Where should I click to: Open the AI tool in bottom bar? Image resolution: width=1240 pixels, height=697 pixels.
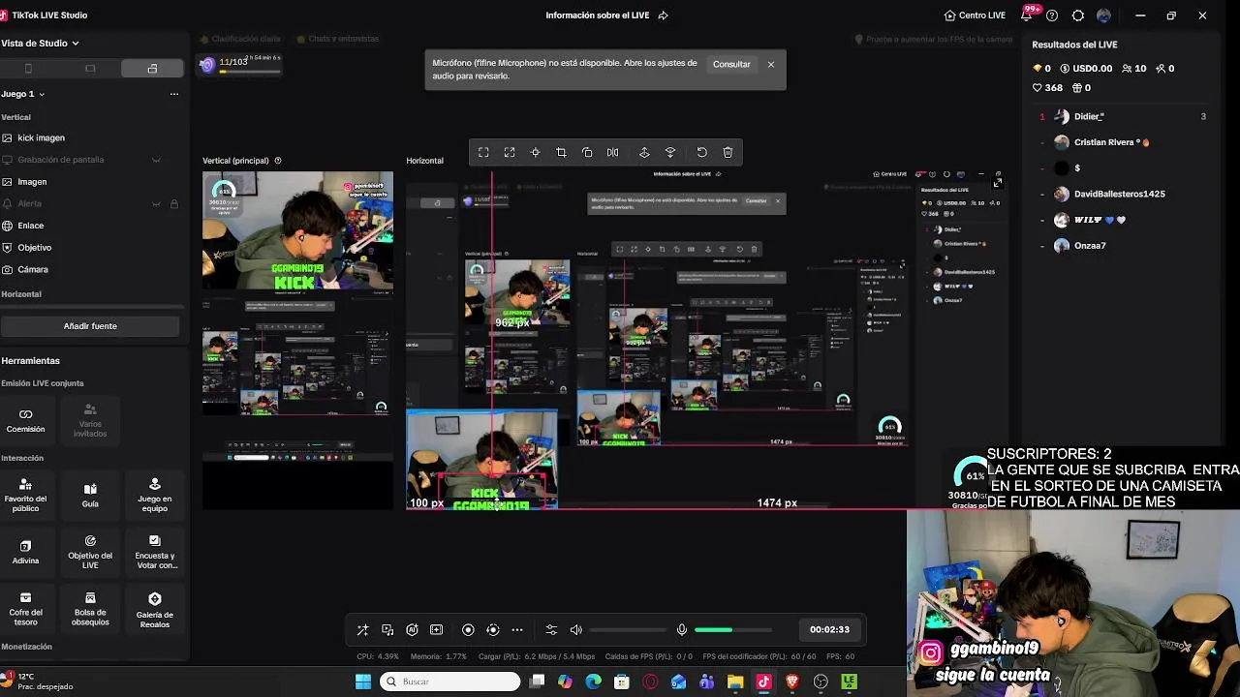coord(412,629)
